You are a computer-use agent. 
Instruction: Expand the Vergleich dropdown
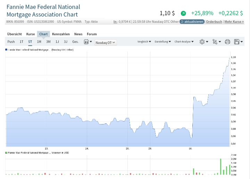coord(144,42)
